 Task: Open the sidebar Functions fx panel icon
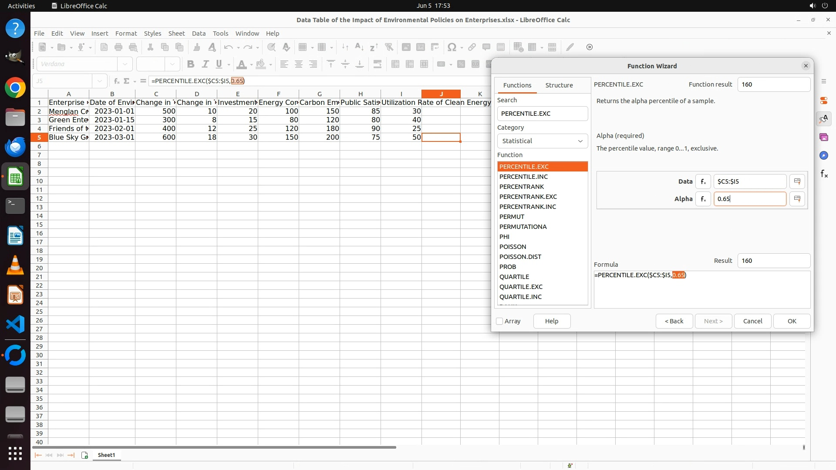click(824, 174)
